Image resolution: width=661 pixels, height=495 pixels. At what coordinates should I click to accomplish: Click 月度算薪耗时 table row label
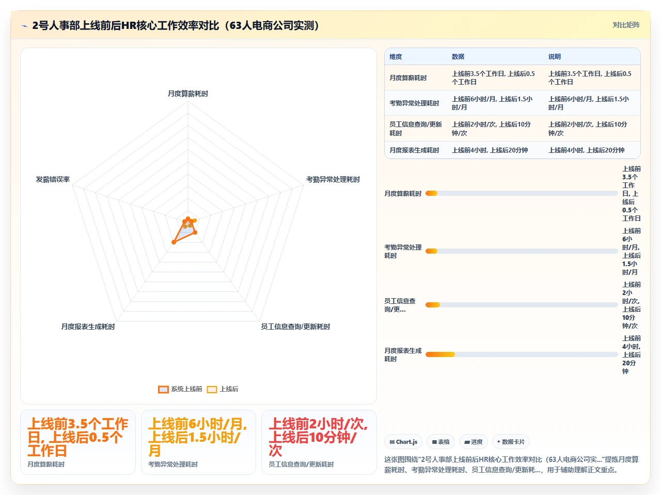(x=408, y=78)
